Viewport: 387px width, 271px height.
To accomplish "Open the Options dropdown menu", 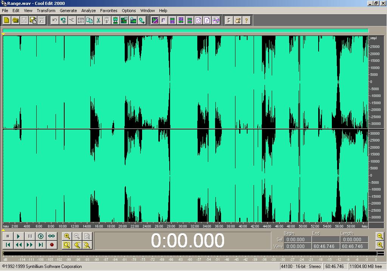I will click(x=128, y=11).
